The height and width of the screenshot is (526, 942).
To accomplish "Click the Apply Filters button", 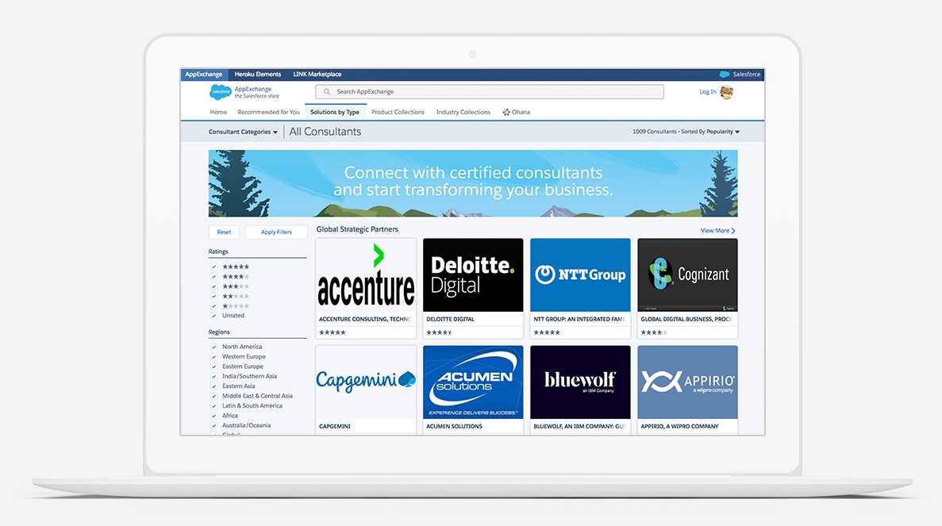I will [276, 232].
